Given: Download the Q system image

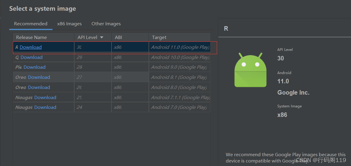Looking at the screenshot, I should coord(32,57).
